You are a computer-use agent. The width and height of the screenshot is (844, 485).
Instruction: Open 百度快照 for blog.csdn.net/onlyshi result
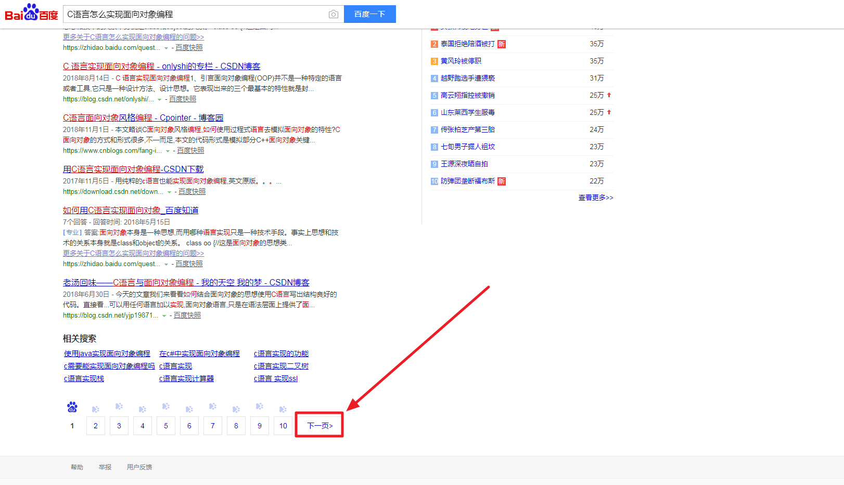183,99
